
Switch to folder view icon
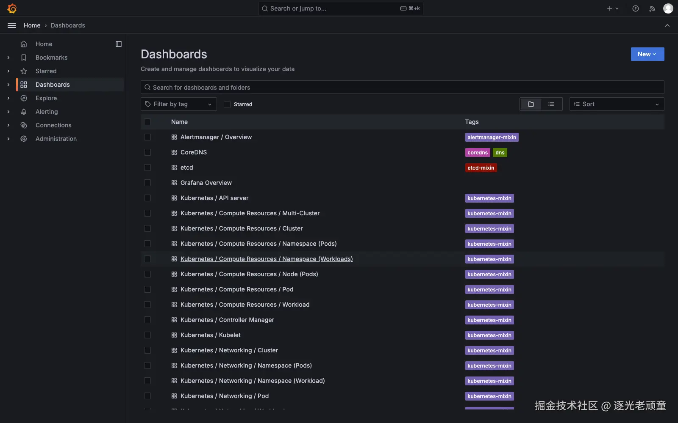click(x=531, y=104)
